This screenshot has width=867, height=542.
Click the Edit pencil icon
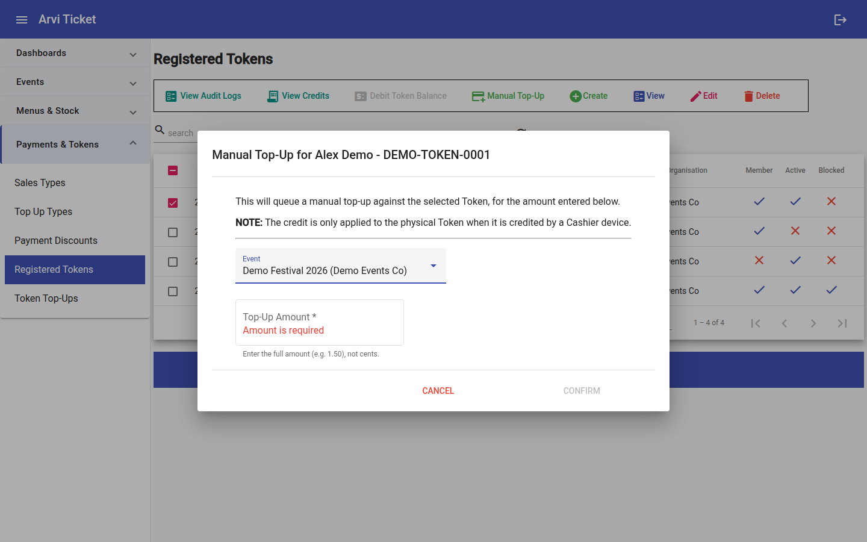[695, 96]
